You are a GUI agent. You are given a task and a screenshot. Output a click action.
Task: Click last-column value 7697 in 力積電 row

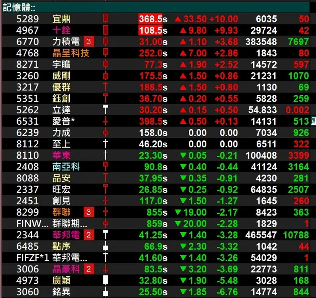(298, 42)
